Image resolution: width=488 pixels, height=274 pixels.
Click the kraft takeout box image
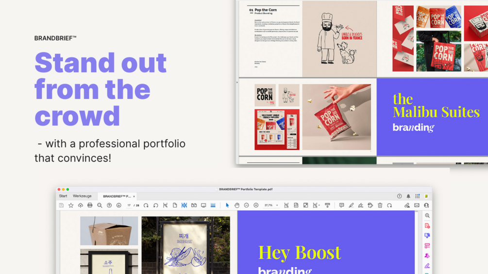tap(109, 231)
